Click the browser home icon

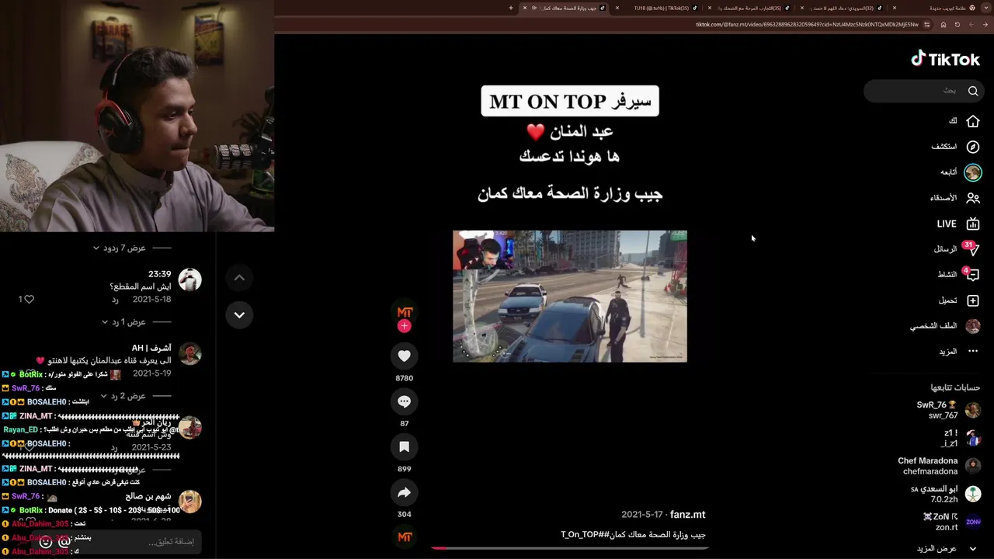coord(944,24)
